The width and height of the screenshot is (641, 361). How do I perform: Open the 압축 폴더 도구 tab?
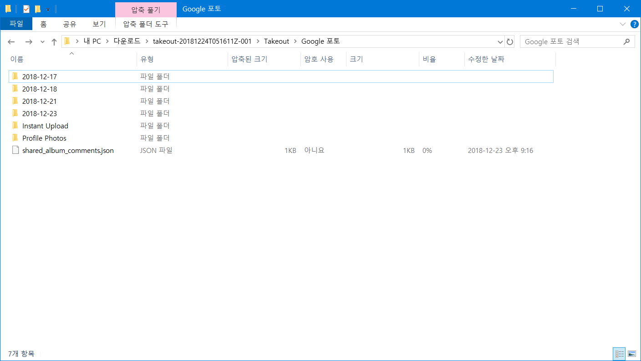pyautogui.click(x=146, y=24)
